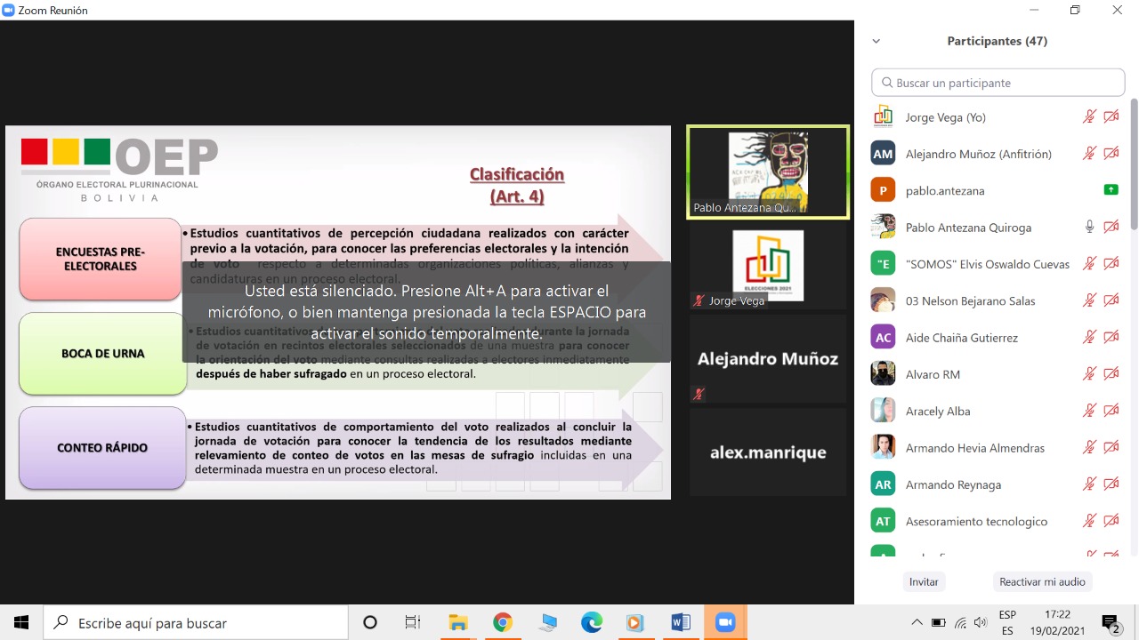Open File Explorer from the taskbar
Screen dimensions: 1139x640
457,622
